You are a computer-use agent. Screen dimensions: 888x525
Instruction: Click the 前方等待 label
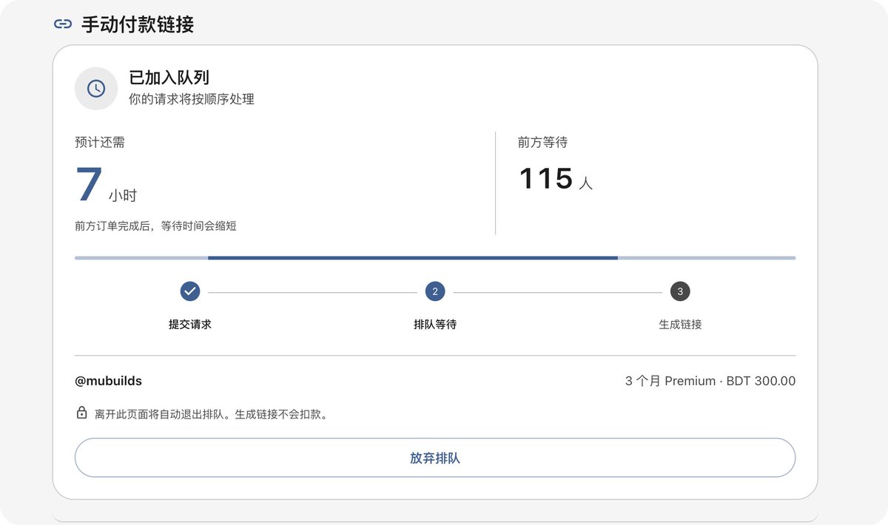(x=542, y=142)
